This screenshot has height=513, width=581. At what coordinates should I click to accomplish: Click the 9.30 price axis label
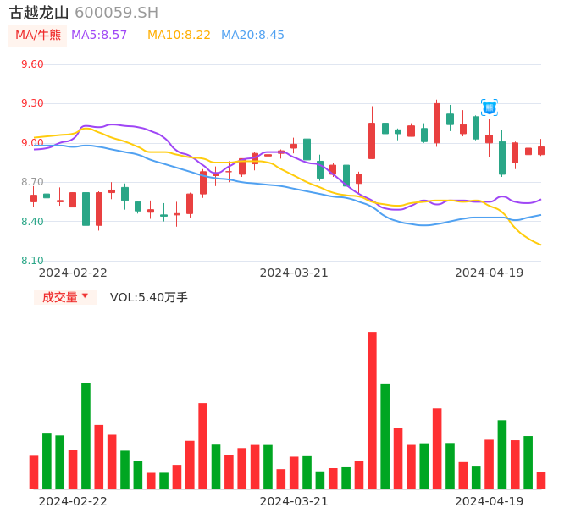tap(32, 103)
